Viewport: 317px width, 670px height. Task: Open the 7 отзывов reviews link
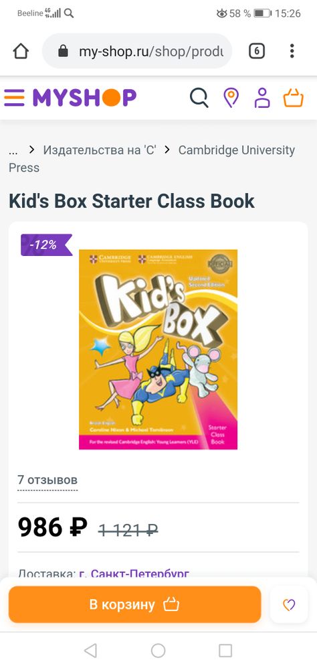pyautogui.click(x=47, y=480)
